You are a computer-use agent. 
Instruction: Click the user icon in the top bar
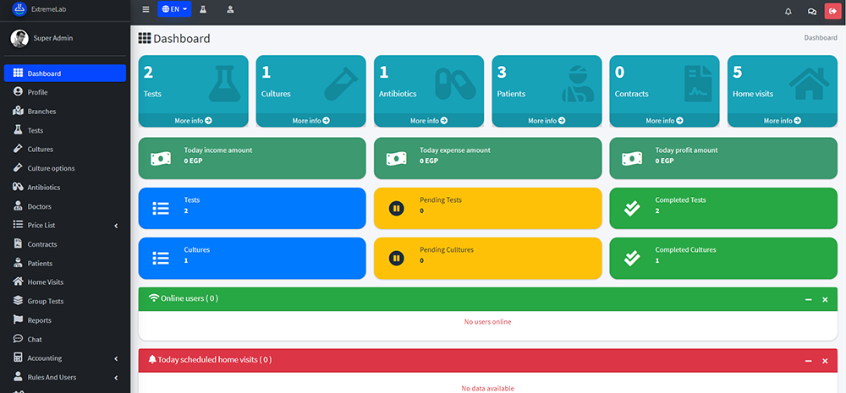(x=231, y=10)
